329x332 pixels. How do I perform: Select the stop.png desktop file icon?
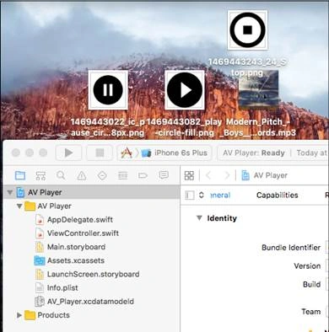click(247, 29)
